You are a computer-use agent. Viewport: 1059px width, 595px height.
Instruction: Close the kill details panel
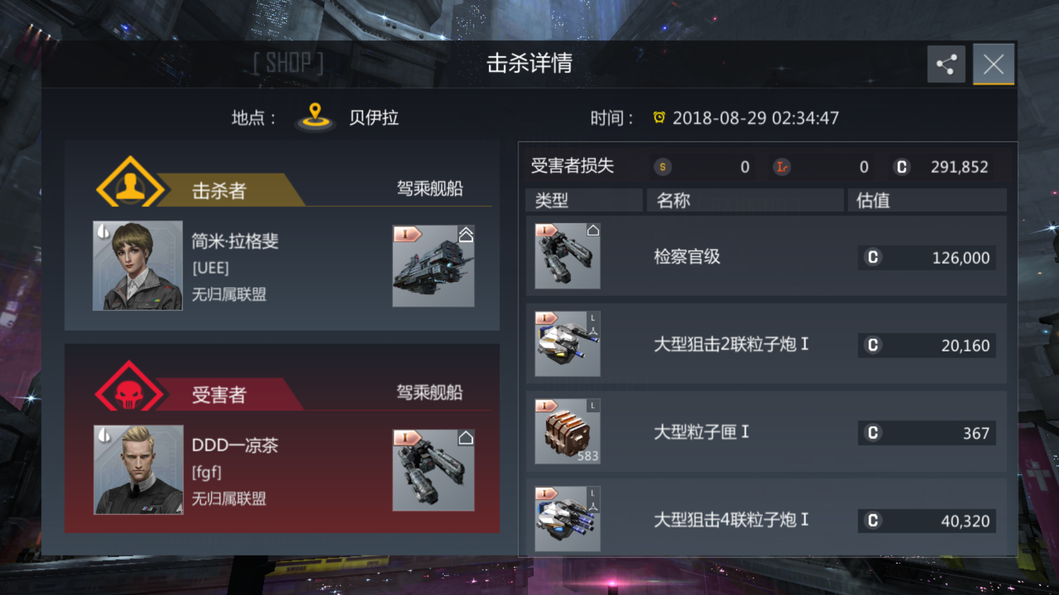(993, 64)
